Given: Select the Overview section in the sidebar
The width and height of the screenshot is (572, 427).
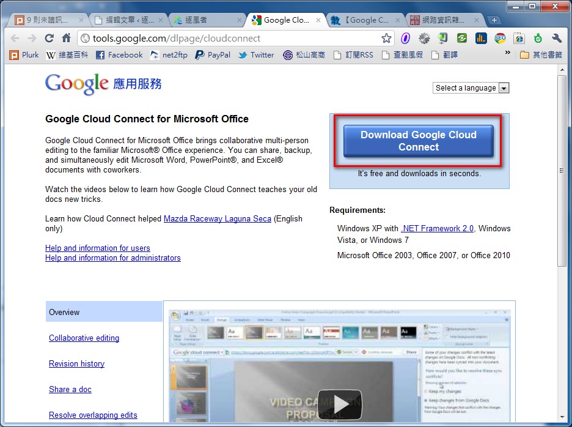Looking at the screenshot, I should tap(104, 311).
